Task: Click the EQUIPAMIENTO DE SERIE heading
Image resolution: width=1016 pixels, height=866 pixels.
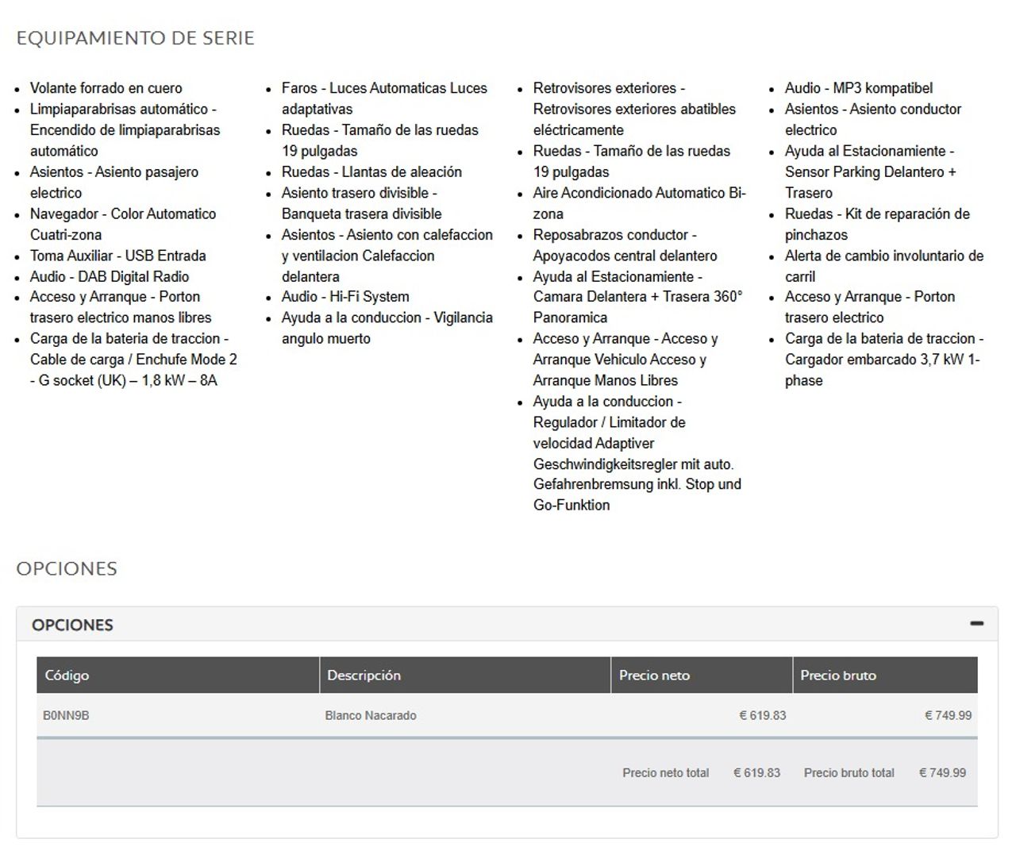Action: pos(136,38)
